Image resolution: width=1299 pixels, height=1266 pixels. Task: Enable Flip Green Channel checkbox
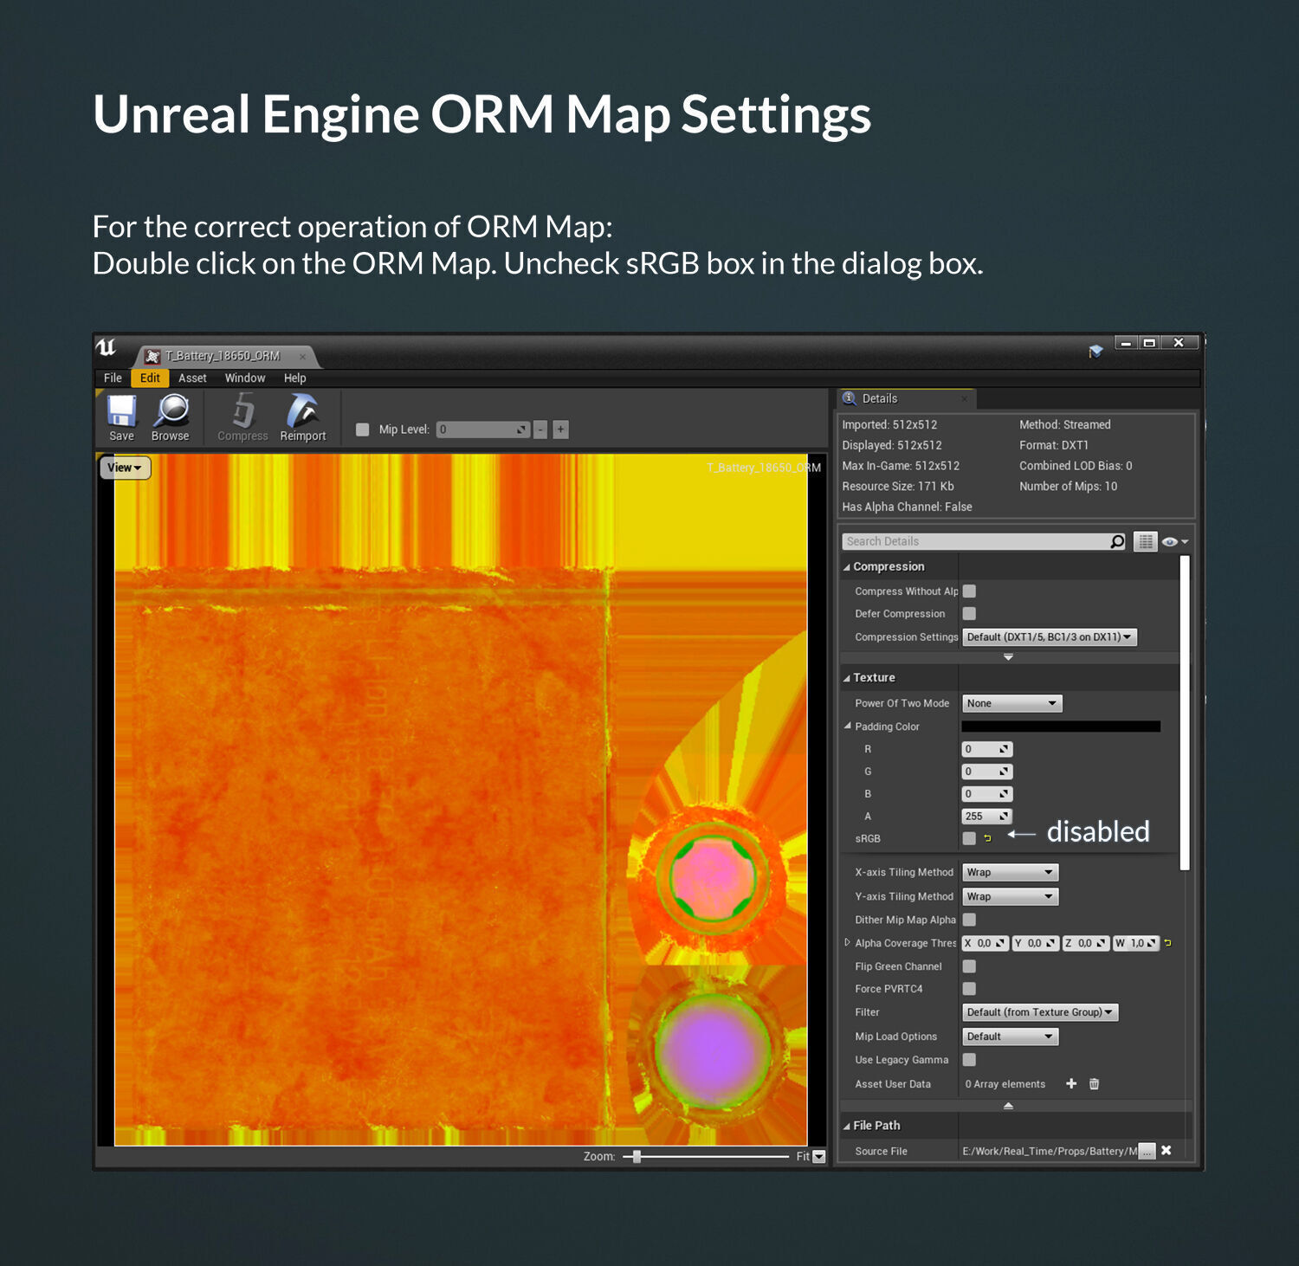click(969, 966)
